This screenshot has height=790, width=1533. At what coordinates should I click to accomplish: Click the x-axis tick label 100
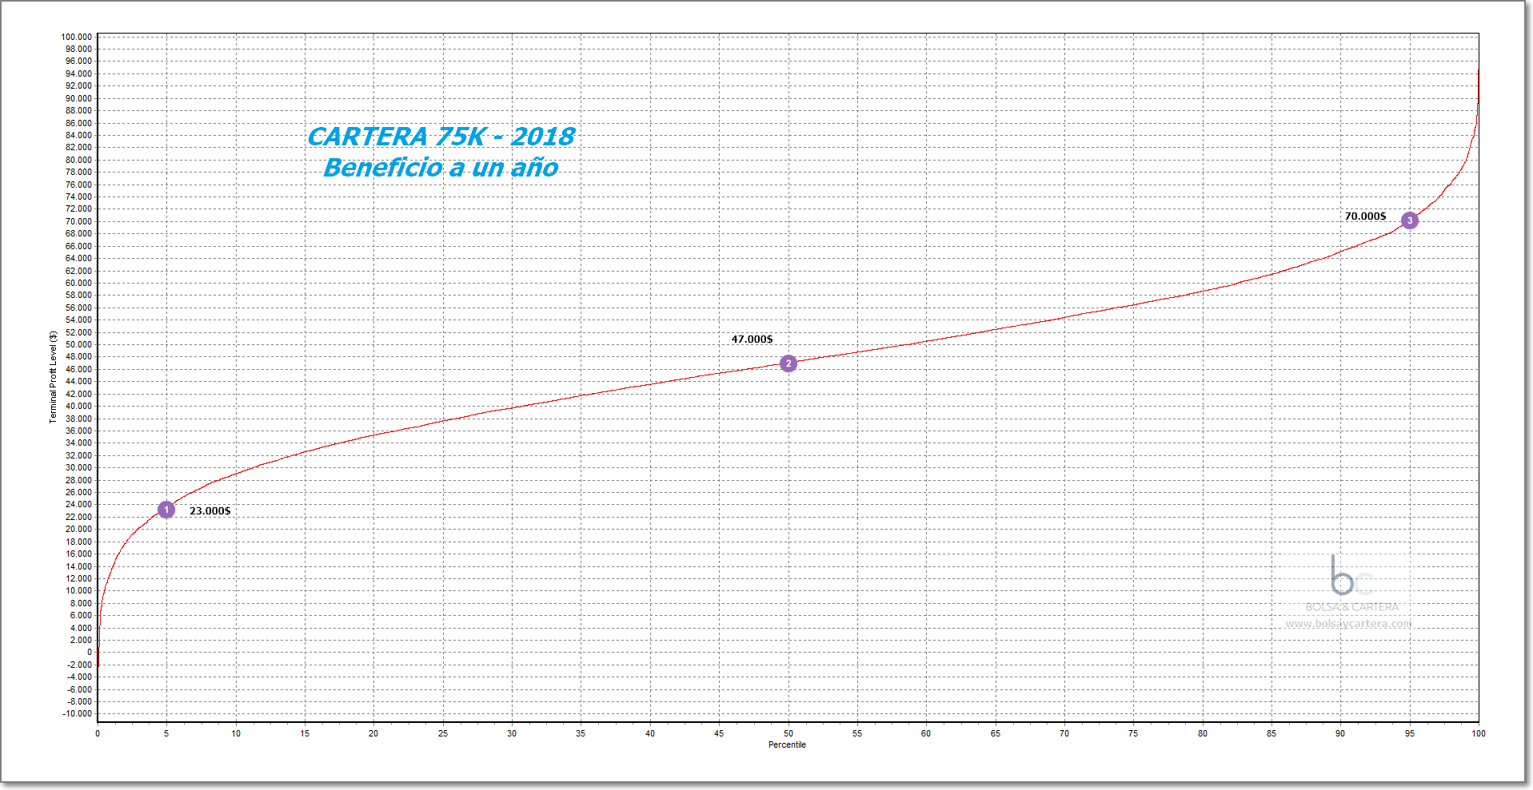coord(1479,733)
